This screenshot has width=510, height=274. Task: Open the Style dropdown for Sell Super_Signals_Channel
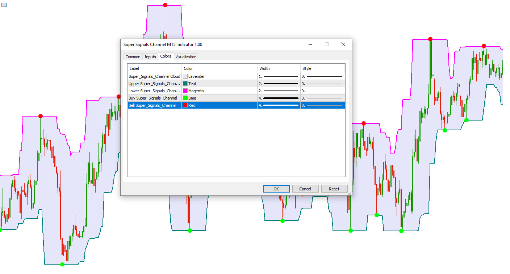(322, 105)
